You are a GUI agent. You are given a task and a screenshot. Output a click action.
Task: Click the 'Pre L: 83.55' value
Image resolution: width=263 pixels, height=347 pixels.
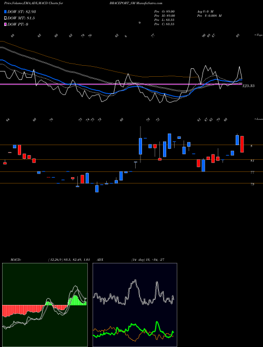(x=164, y=20)
